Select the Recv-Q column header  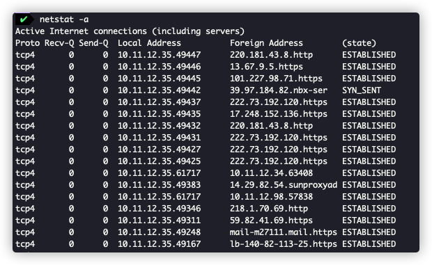59,43
